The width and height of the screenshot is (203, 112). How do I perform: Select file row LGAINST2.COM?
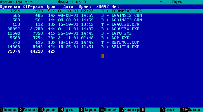click(x=101, y=16)
